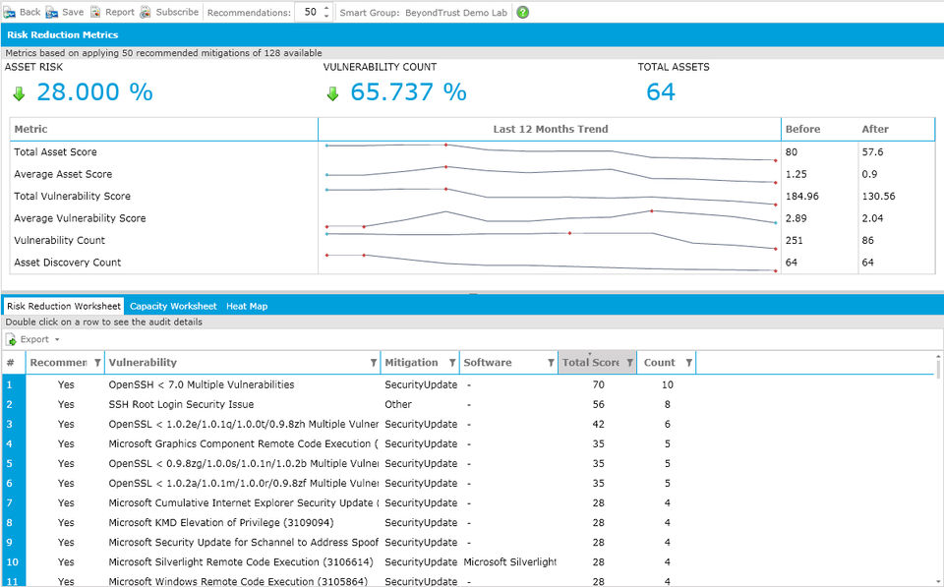Sort by the Total Score column header

591,363
